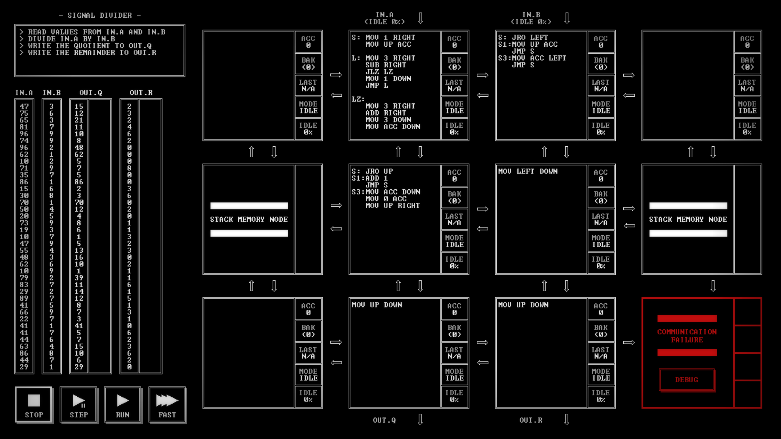Screen dimensions: 781x439
Task: Select the STACK MEMORY NODE left panel
Action: click(x=250, y=219)
